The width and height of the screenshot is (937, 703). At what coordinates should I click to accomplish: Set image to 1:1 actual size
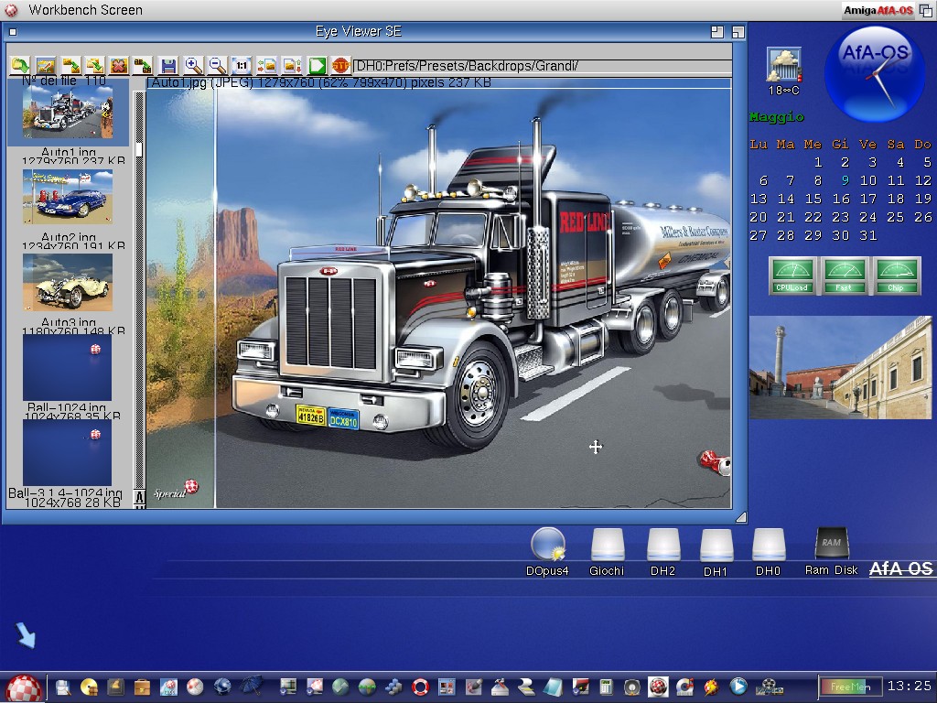click(241, 65)
